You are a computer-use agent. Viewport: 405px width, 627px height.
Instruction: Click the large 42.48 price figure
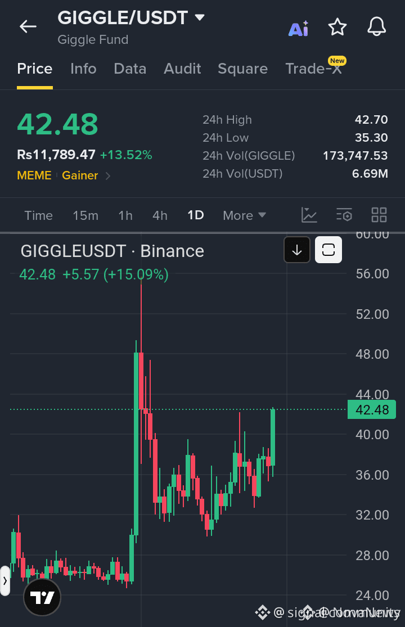pyautogui.click(x=57, y=124)
